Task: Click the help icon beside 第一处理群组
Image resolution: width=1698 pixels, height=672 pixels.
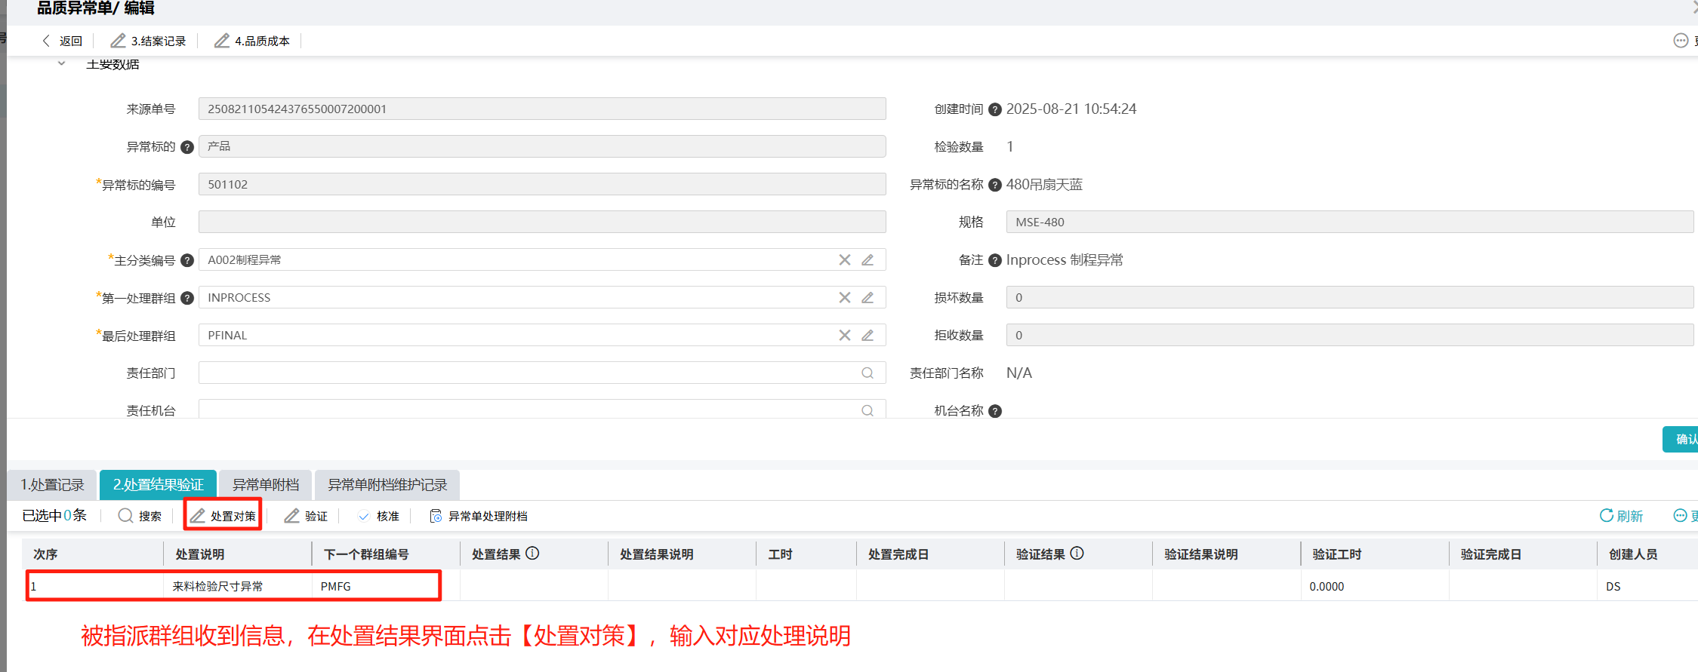Action: 187,298
